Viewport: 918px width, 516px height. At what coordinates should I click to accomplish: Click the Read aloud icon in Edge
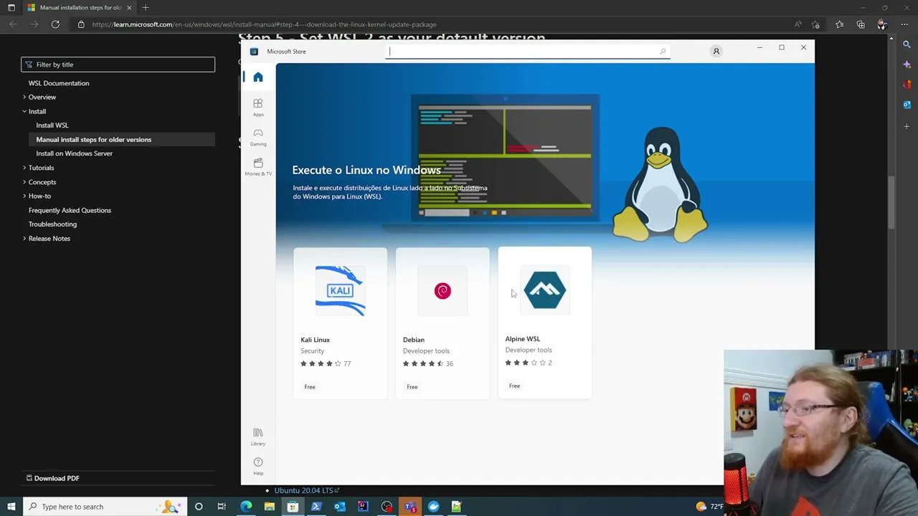tap(798, 24)
